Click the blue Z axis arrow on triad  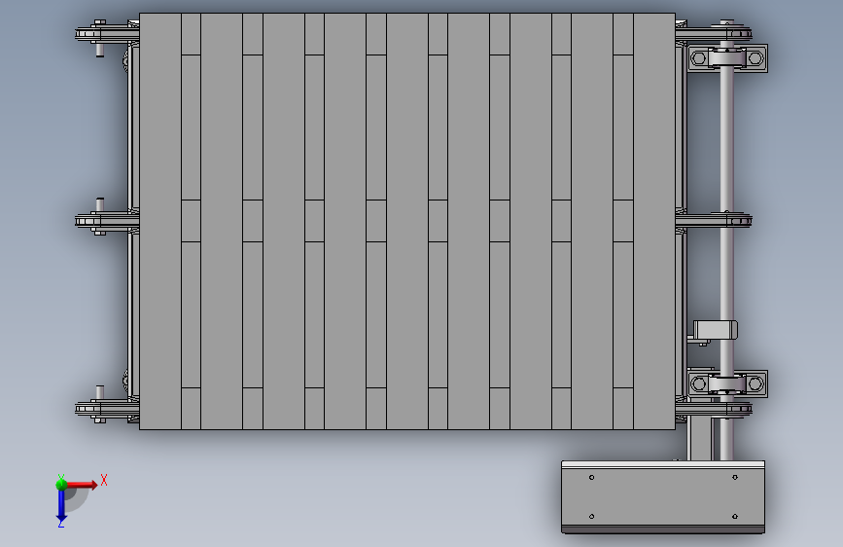[x=61, y=506]
